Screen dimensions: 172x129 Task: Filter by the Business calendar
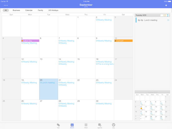[16, 10]
